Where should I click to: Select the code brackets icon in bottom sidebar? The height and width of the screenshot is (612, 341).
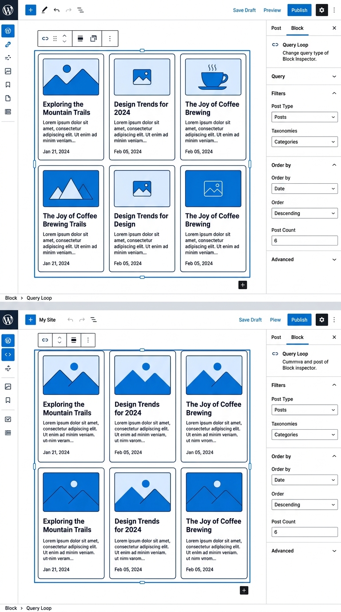click(8, 354)
